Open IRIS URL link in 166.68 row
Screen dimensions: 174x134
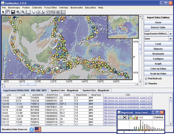128,107
